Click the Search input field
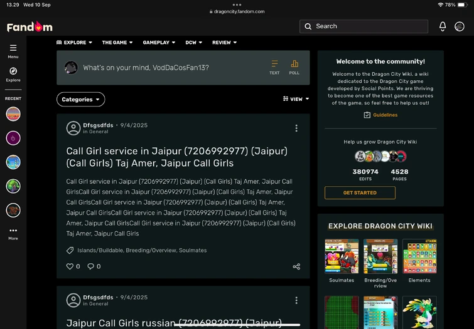 point(364,26)
